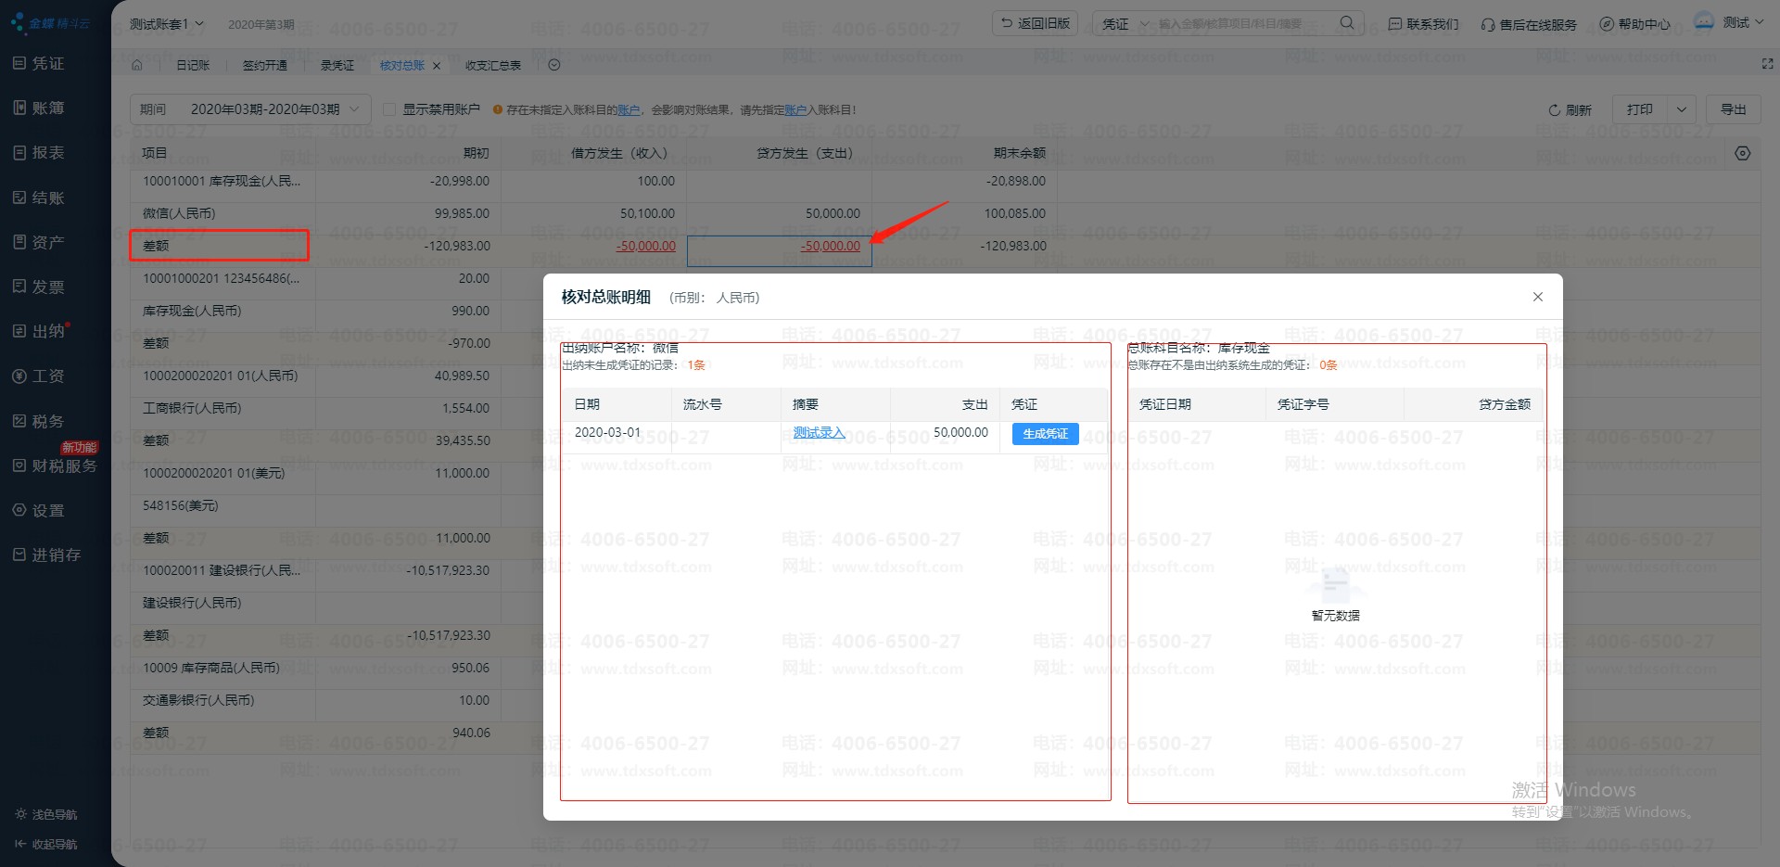Click the search magnifier icon
The height and width of the screenshot is (867, 1780).
tap(1347, 23)
